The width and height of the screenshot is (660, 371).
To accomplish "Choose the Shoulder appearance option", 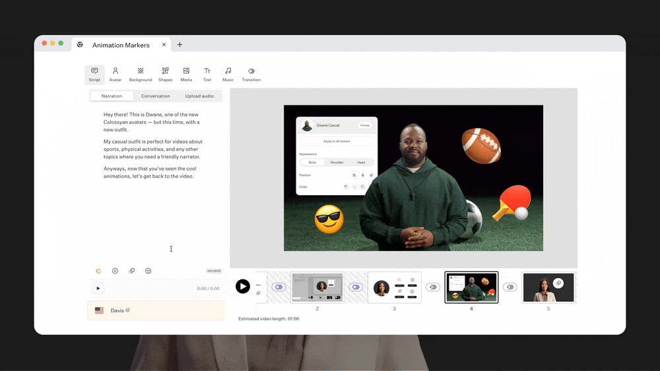I will [337, 162].
